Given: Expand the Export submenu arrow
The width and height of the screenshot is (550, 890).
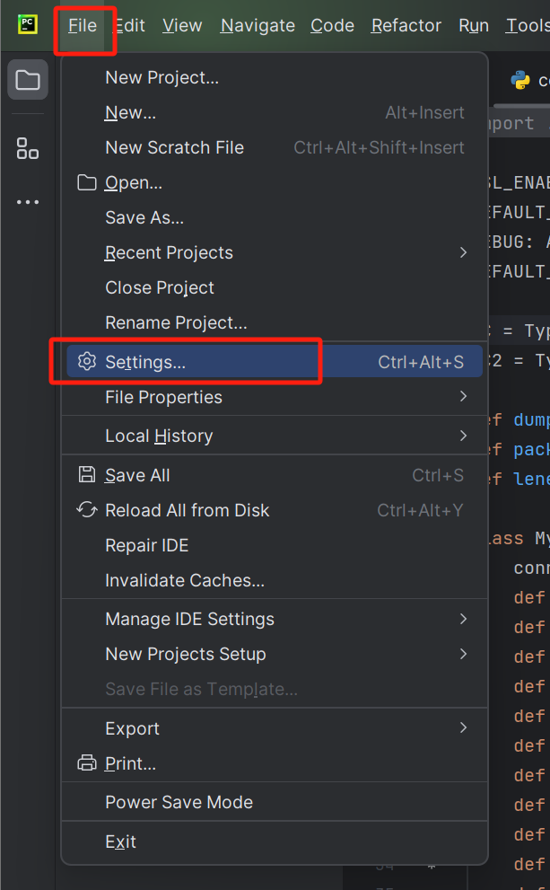Looking at the screenshot, I should 463,727.
